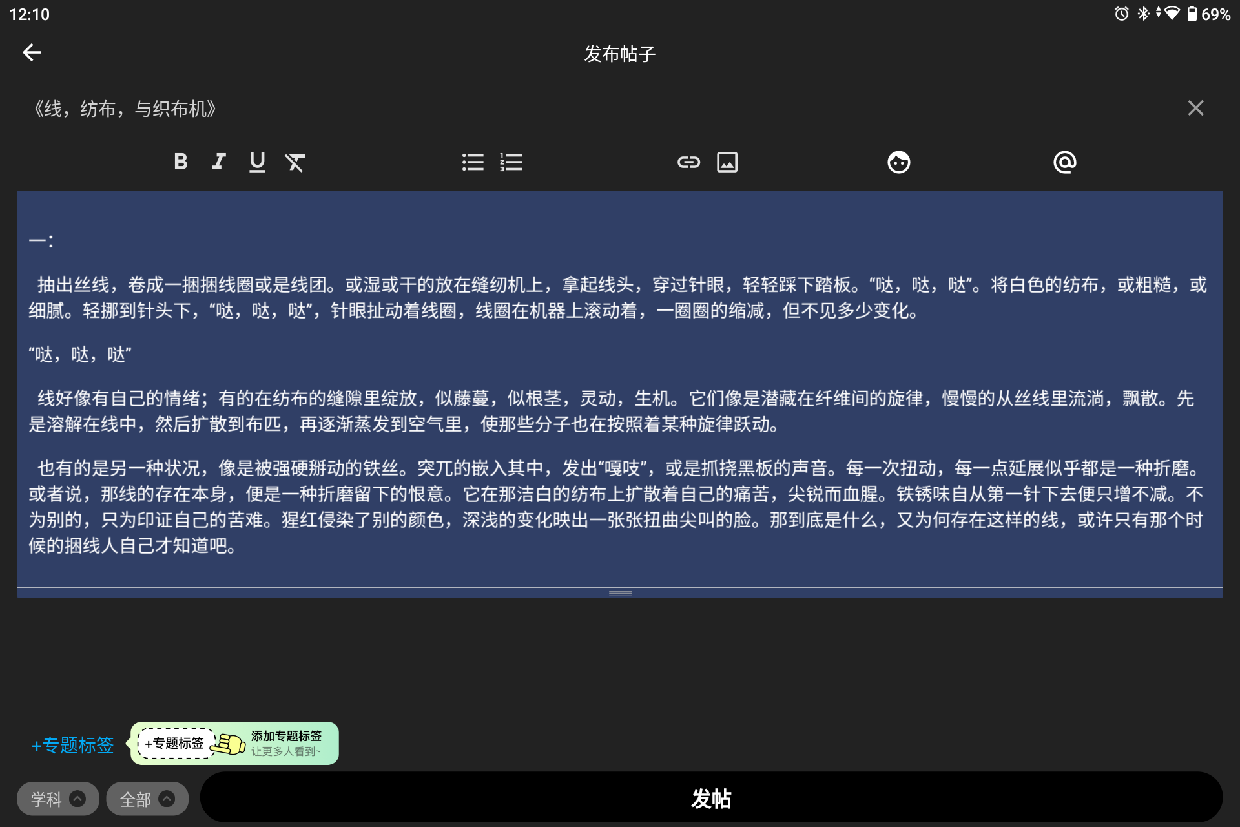The image size is (1240, 827).
Task: Toggle italic formatting
Action: (219, 162)
